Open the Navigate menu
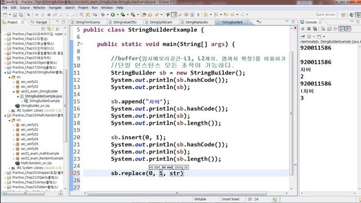The height and width of the screenshot is (203, 361). tap(55, 7)
